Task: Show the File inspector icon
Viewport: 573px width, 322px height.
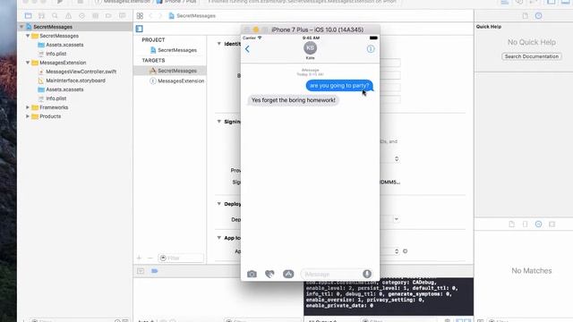Action: click(x=526, y=16)
